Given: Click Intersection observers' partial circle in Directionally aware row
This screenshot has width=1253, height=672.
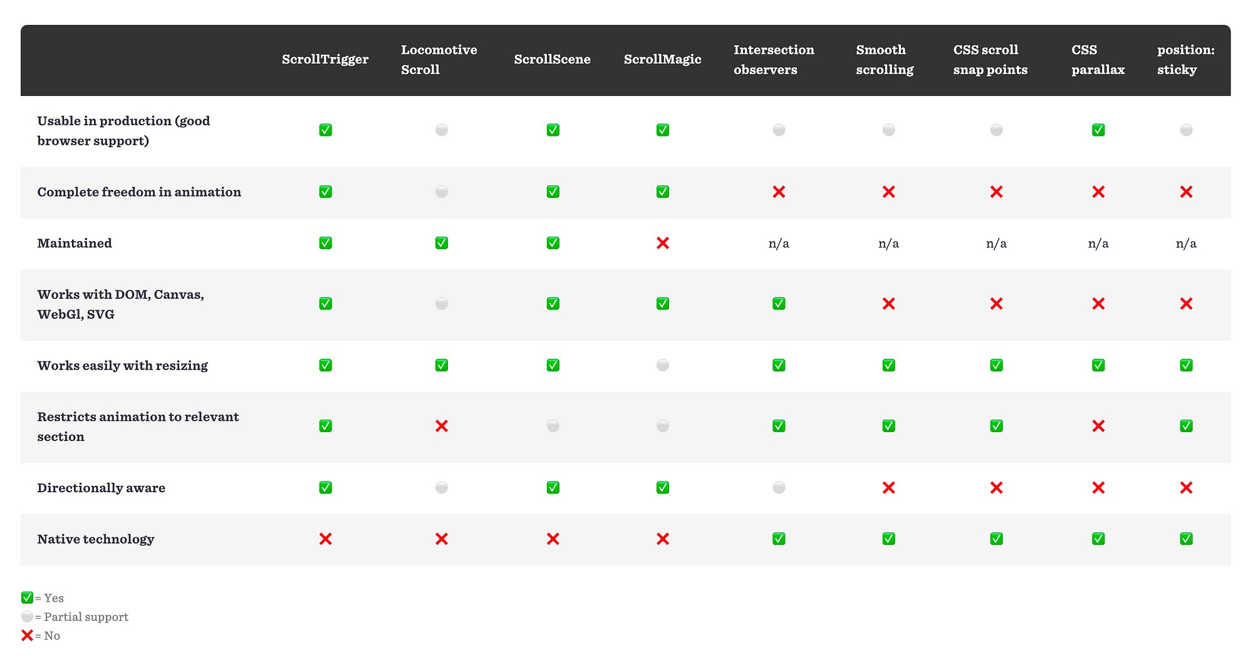Looking at the screenshot, I should click(x=779, y=487).
